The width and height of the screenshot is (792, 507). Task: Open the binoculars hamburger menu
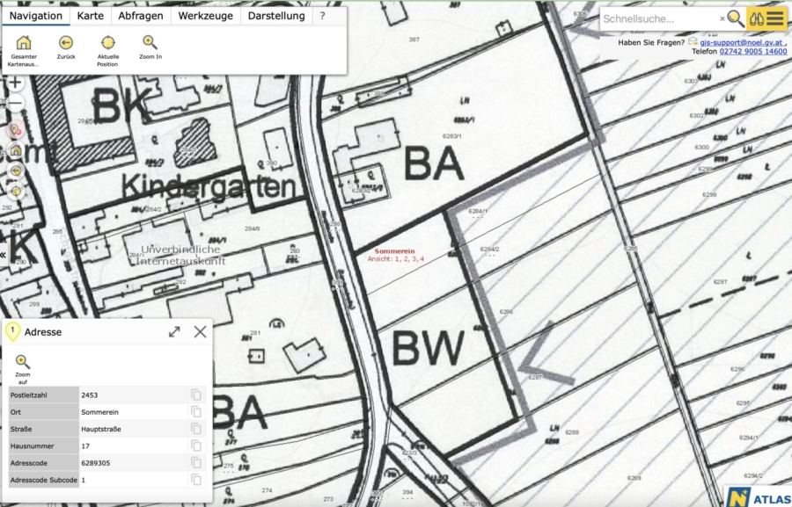pos(766,18)
